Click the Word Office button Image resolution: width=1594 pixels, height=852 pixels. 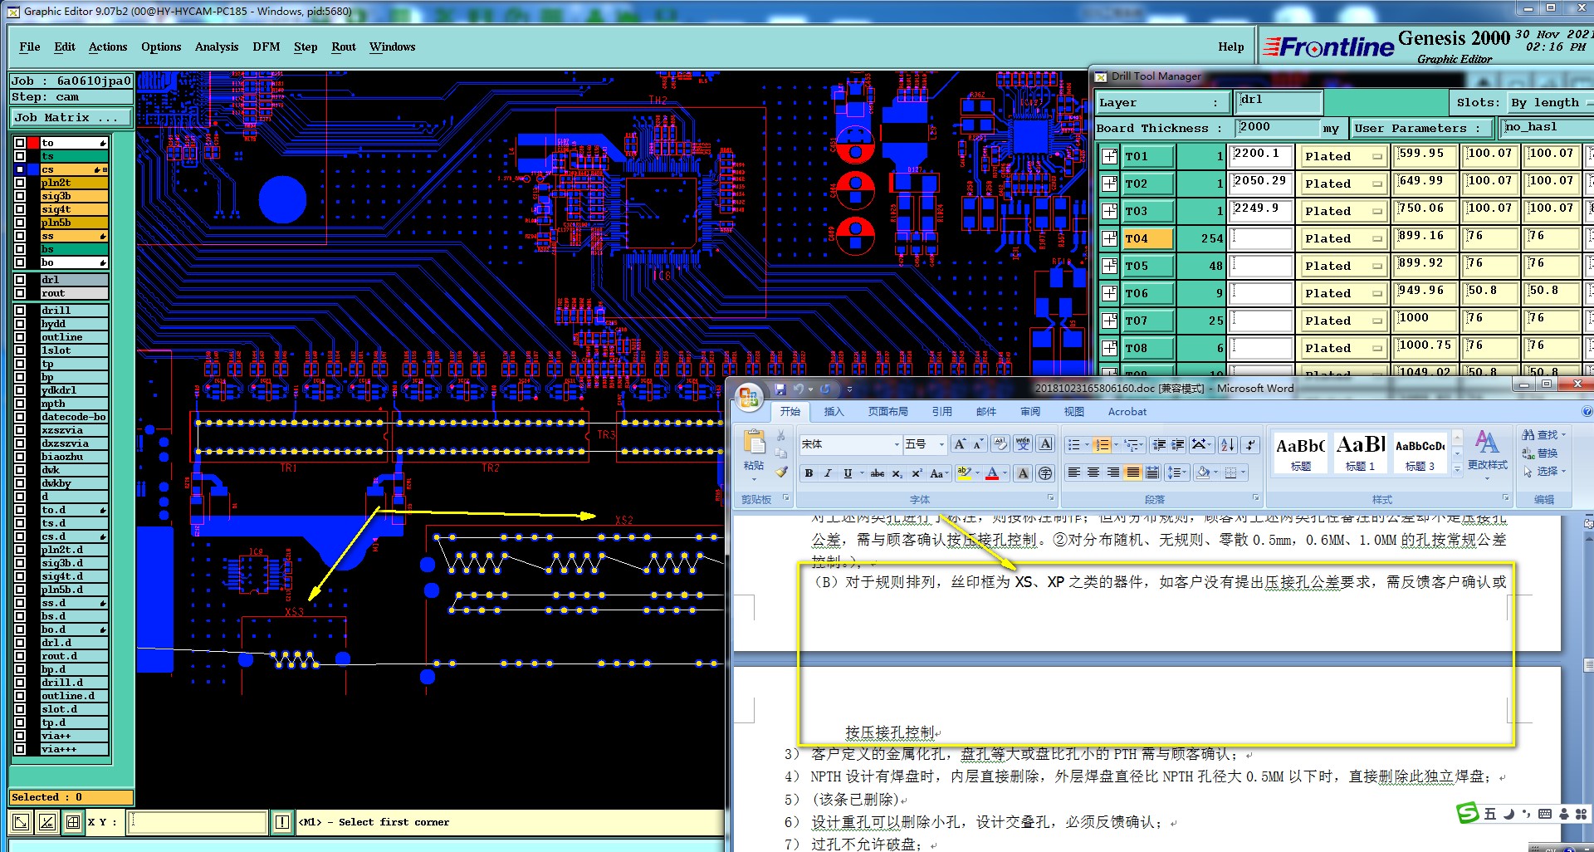point(748,397)
